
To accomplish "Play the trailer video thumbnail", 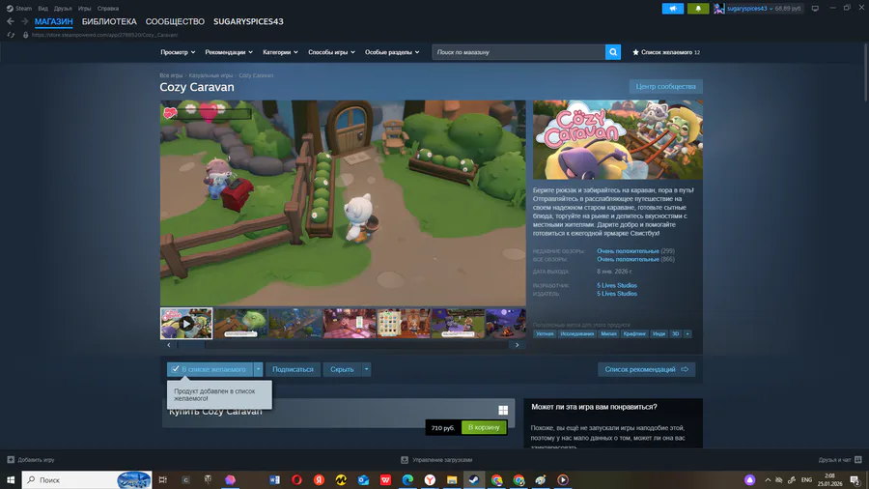I will coord(186,323).
